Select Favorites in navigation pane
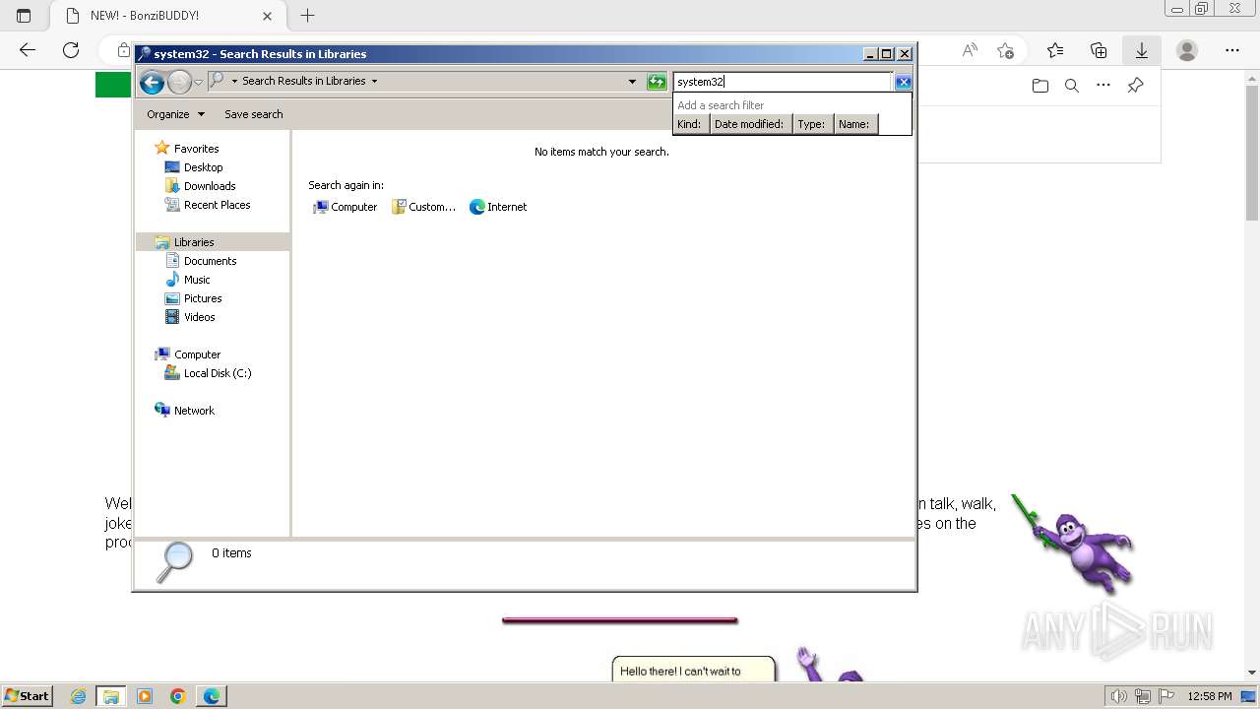 pos(196,149)
